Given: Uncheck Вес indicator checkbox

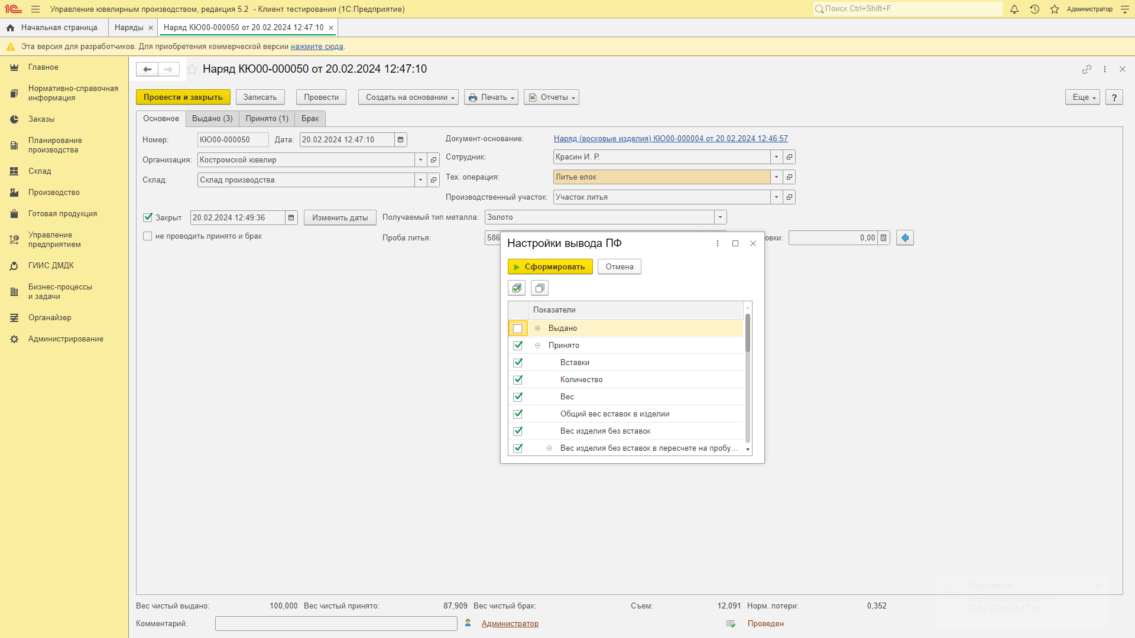Looking at the screenshot, I should pos(518,397).
